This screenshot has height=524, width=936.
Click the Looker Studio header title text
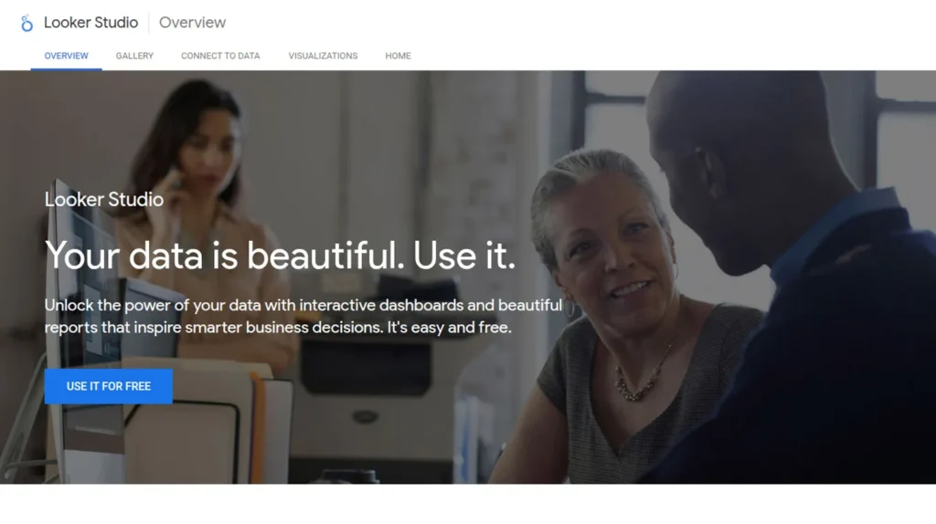[90, 23]
